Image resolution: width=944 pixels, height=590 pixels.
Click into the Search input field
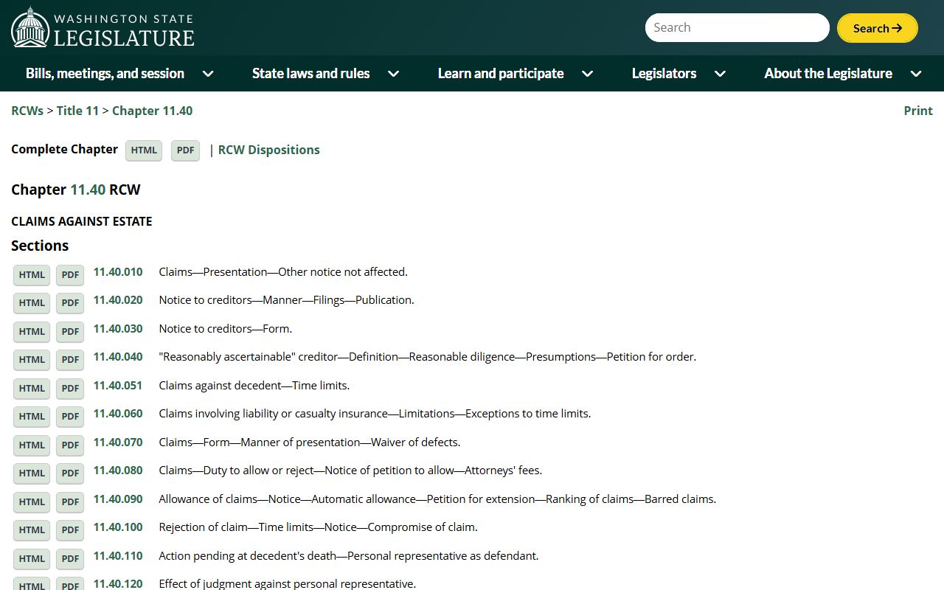tap(737, 28)
